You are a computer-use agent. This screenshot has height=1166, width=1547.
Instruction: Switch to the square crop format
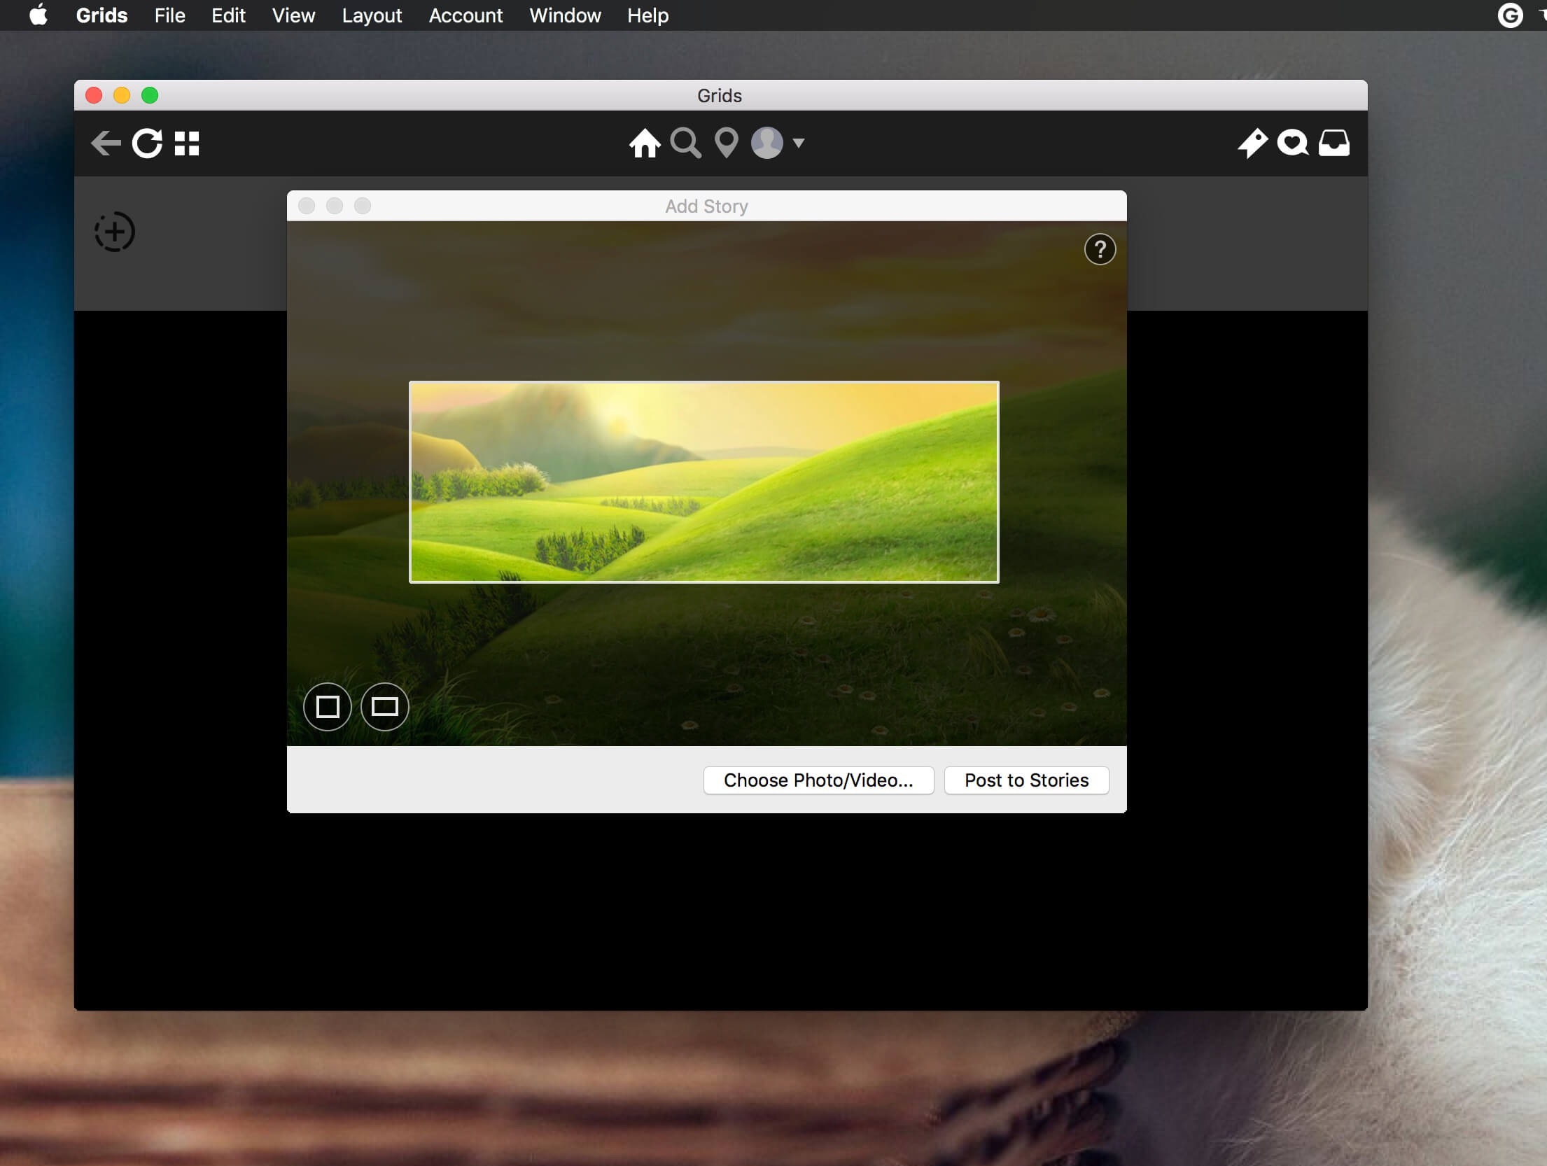[x=328, y=707]
